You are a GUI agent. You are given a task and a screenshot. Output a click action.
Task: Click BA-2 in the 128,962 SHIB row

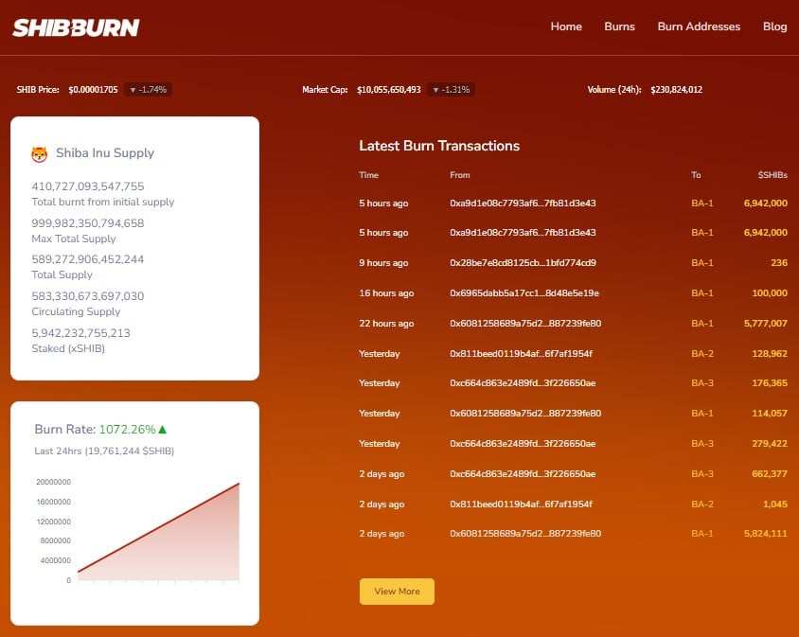pos(701,353)
